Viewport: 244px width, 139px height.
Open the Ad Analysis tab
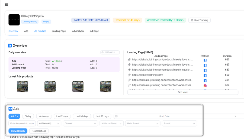(x=78, y=31)
